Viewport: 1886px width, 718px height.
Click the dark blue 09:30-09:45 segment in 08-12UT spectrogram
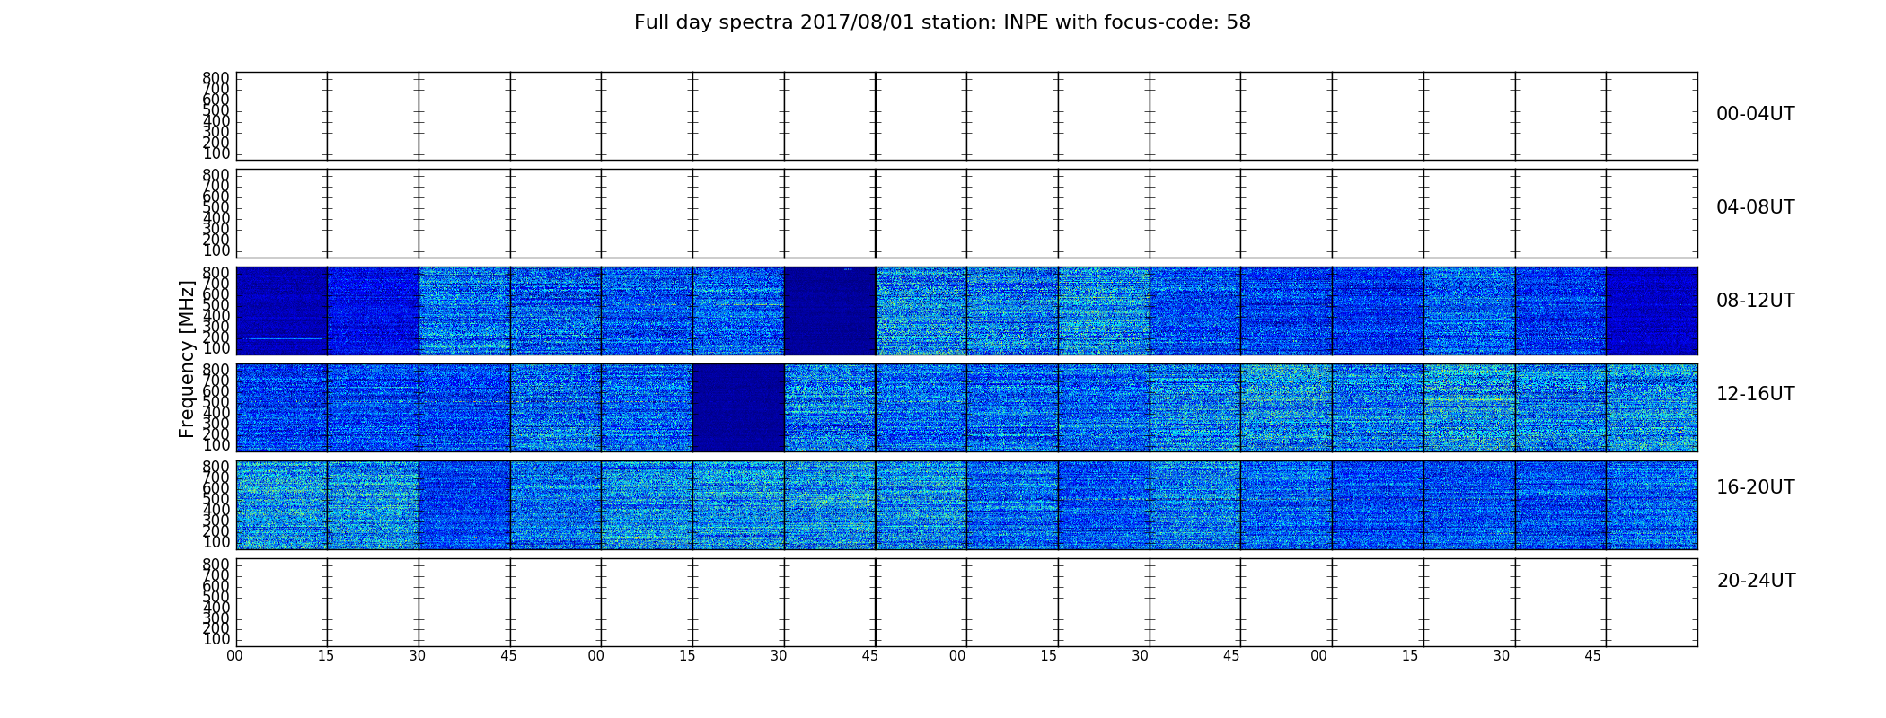[x=830, y=311]
